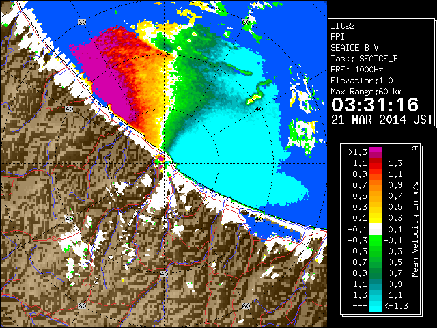Click the "40" ring label directly south of radar
Image resolution: width=437 pixels, height=328 pixels.
pos(164,273)
